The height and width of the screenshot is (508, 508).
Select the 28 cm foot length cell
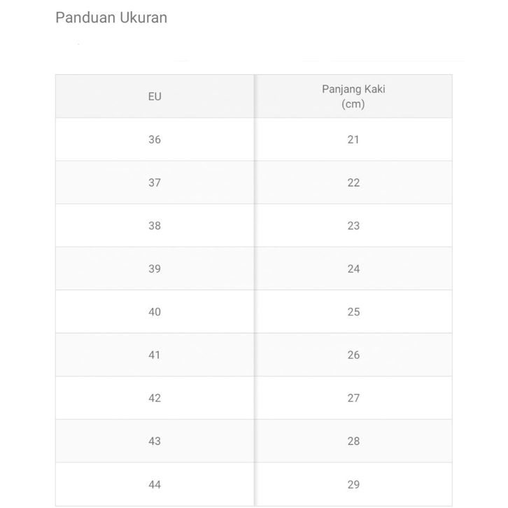point(353,441)
